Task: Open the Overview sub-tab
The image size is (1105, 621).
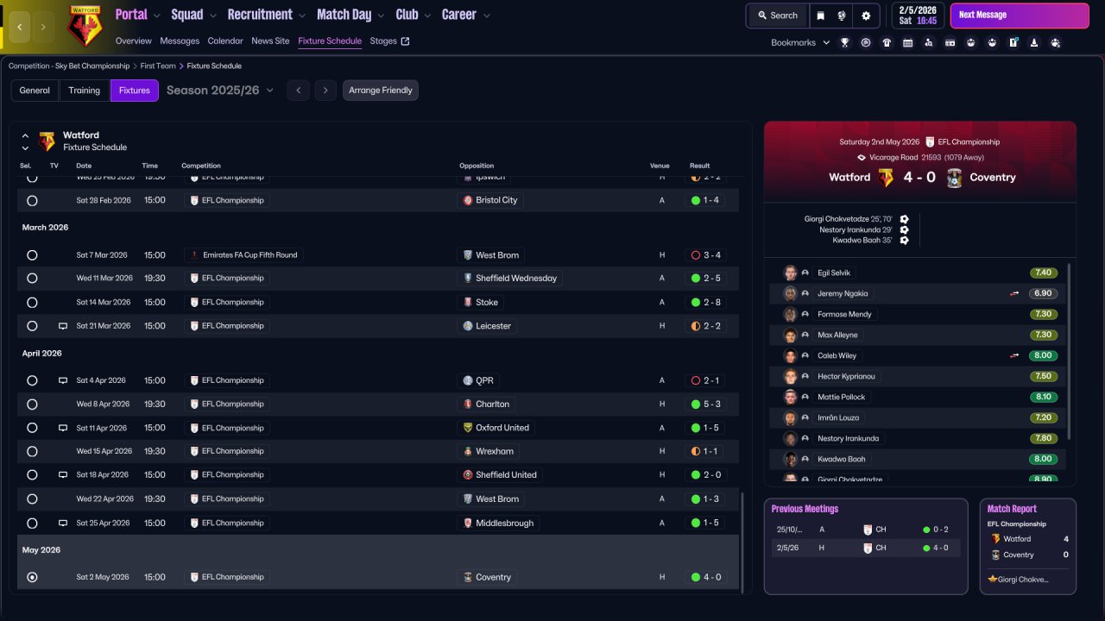Action: pos(134,41)
